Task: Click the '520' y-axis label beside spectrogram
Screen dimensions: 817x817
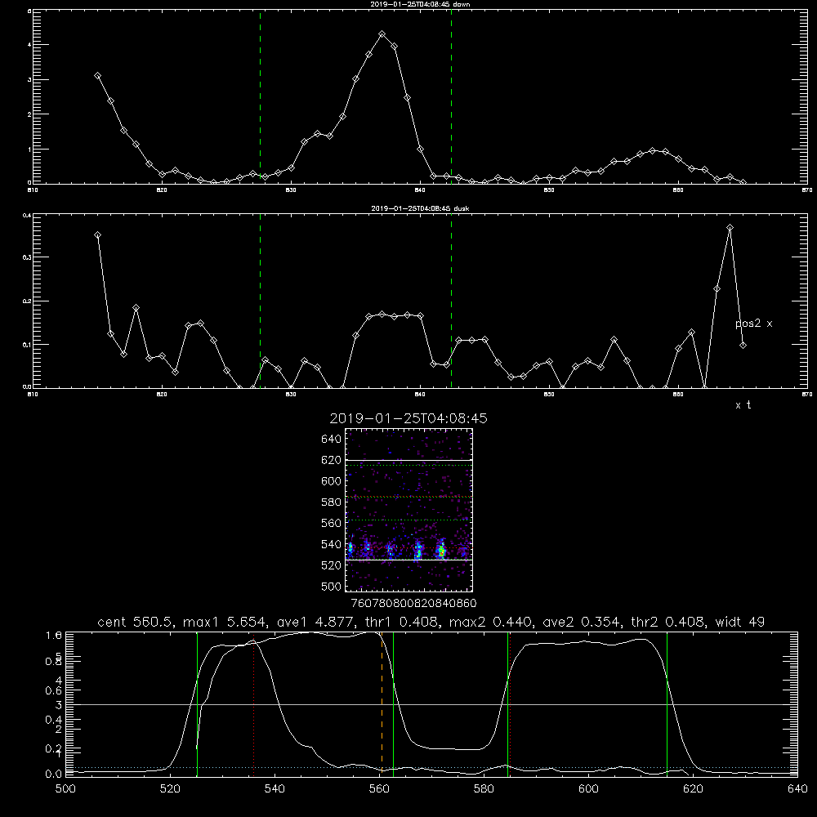Action: pos(332,565)
